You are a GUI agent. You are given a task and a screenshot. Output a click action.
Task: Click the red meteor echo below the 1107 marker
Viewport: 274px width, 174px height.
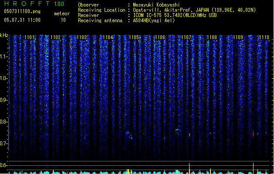(x=189, y=135)
